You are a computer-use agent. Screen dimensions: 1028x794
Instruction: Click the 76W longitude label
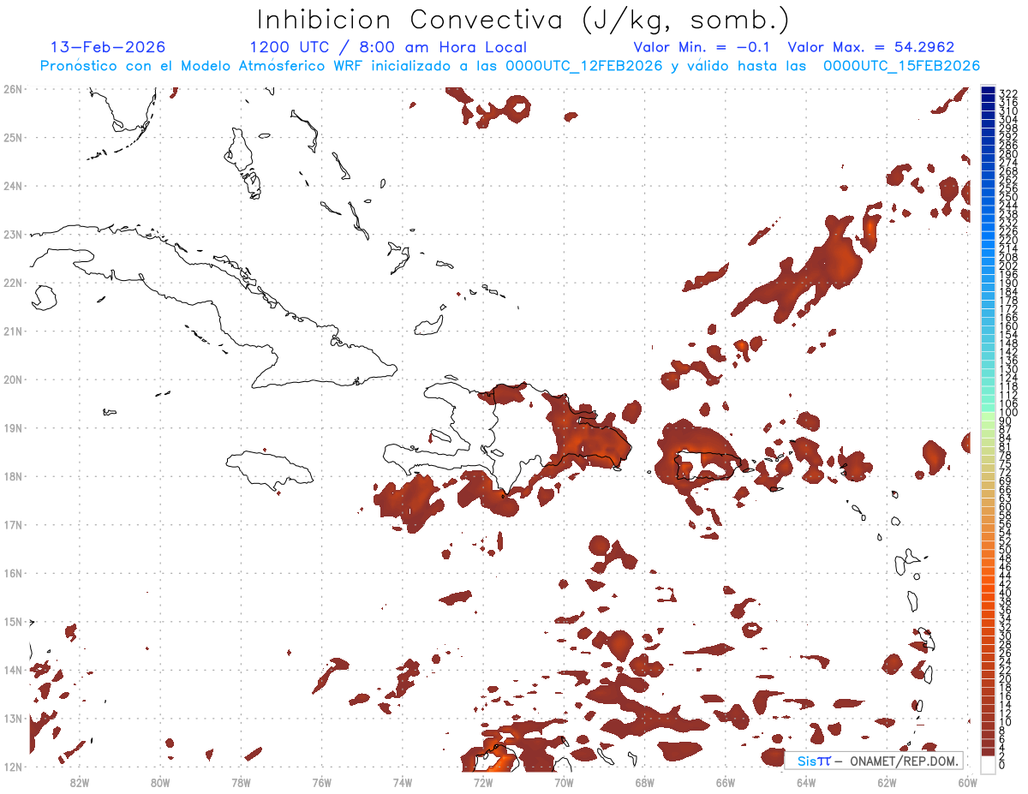tap(321, 781)
